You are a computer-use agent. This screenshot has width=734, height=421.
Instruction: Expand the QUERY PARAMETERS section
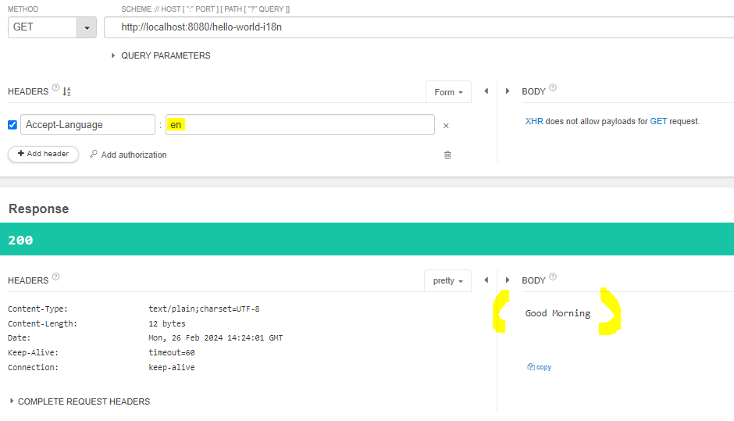pos(161,55)
